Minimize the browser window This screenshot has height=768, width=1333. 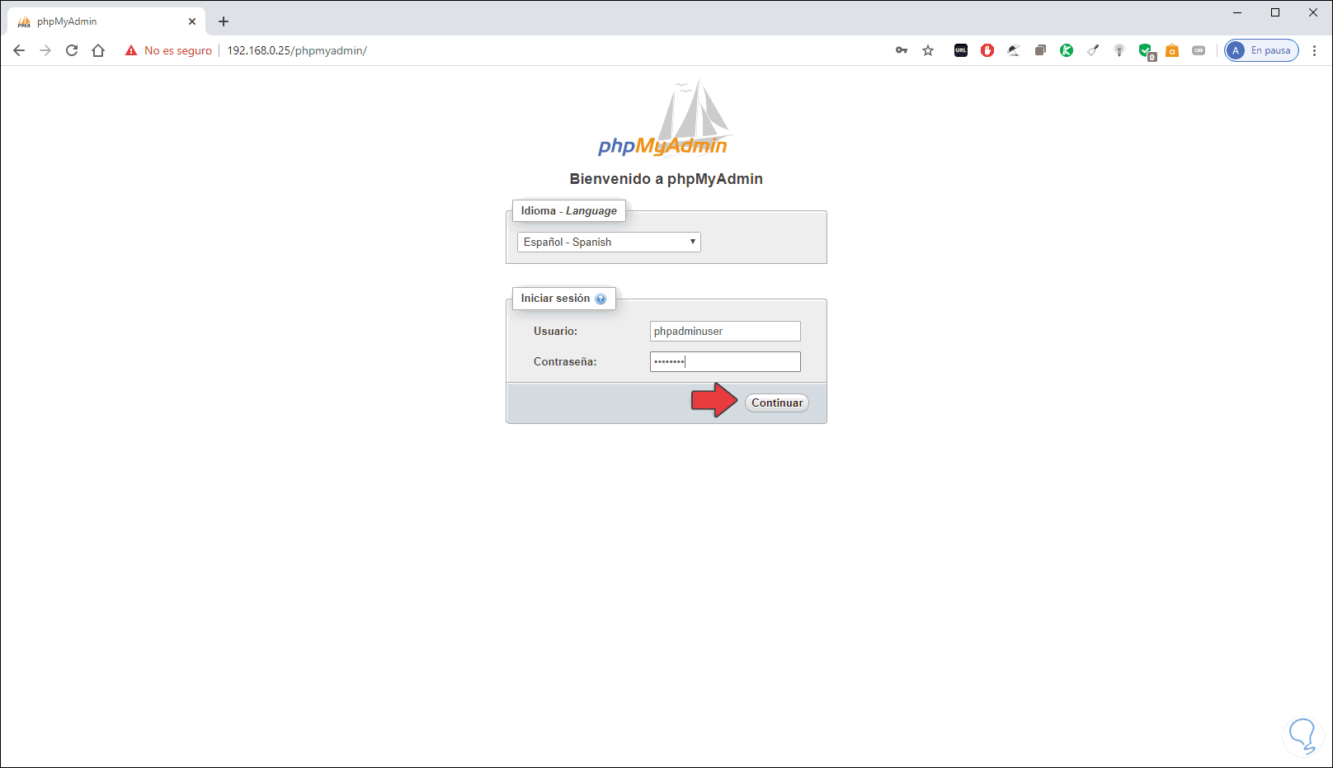[1237, 12]
